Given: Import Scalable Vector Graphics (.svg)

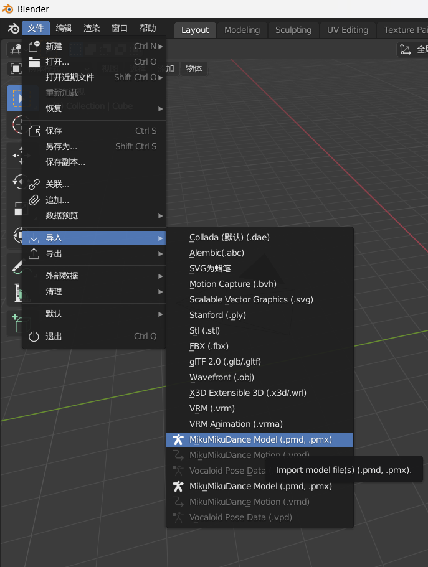Looking at the screenshot, I should [260, 299].
